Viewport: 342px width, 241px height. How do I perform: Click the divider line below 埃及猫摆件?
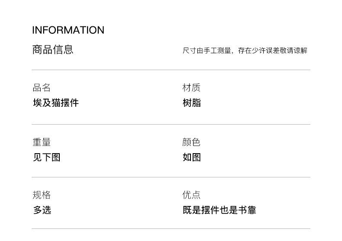pyautogui.click(x=171, y=124)
